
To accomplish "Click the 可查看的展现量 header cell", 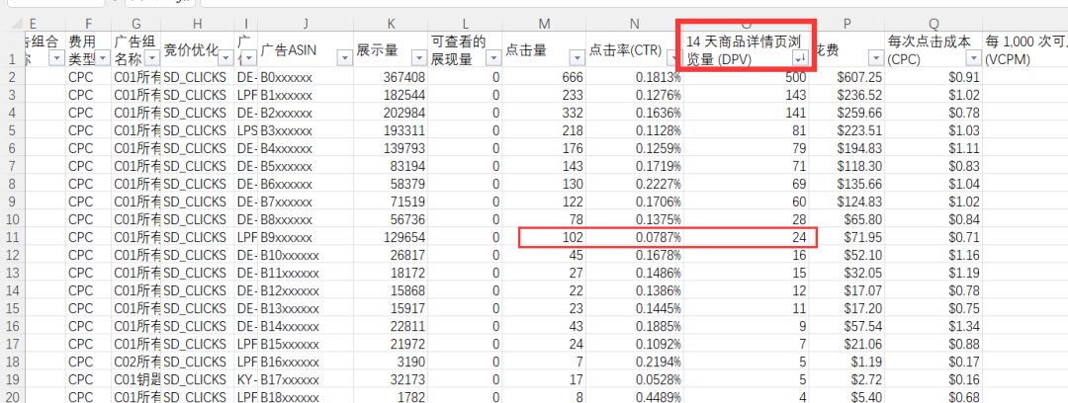I will tap(465, 50).
